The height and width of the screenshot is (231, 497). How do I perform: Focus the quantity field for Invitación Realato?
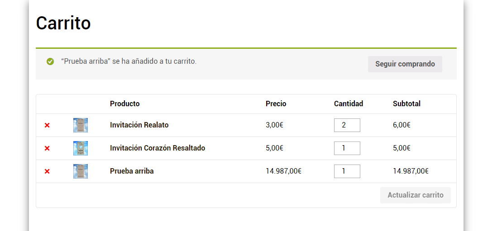point(347,125)
